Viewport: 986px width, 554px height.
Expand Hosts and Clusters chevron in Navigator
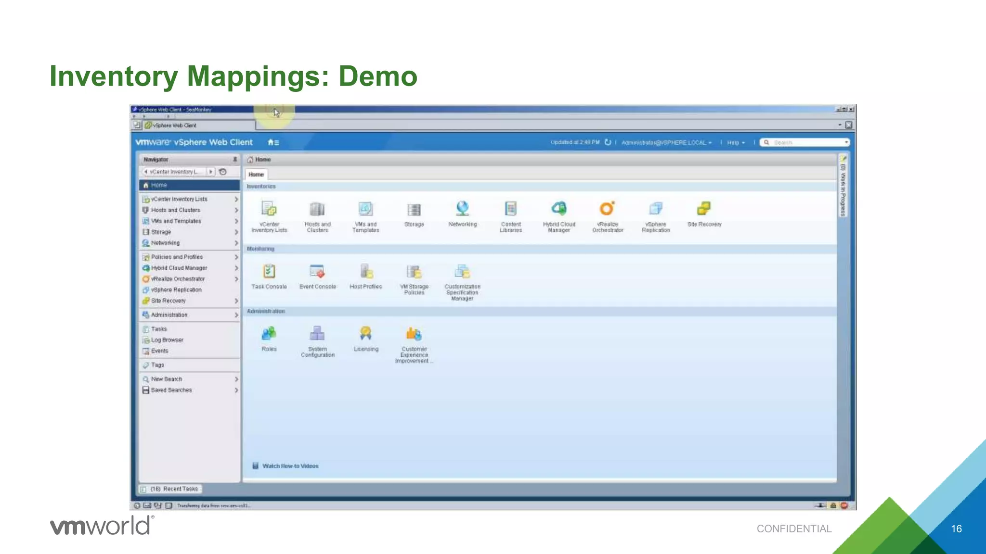(x=236, y=210)
